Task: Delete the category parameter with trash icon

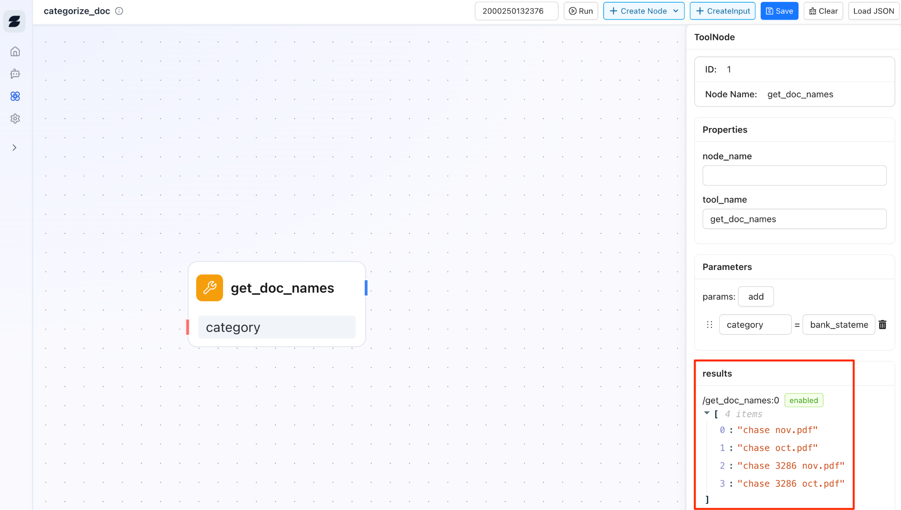Action: 882,325
